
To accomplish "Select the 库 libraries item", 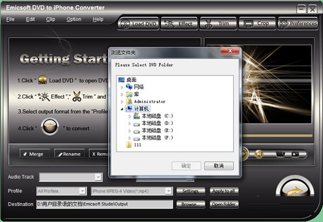I will [137, 94].
